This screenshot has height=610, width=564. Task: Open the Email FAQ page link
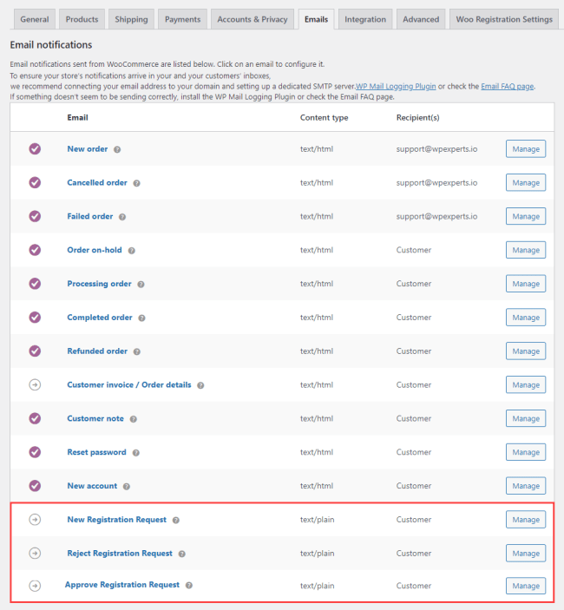click(508, 87)
